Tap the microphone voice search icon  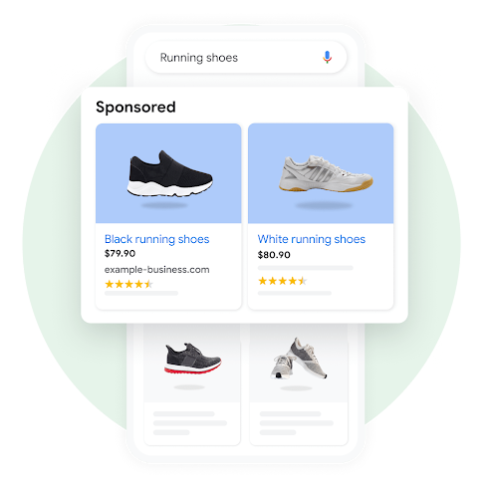pos(327,57)
